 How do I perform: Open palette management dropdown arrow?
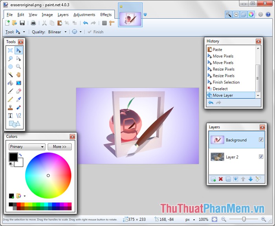point(24,196)
